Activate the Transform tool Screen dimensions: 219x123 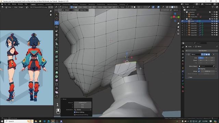(56, 35)
